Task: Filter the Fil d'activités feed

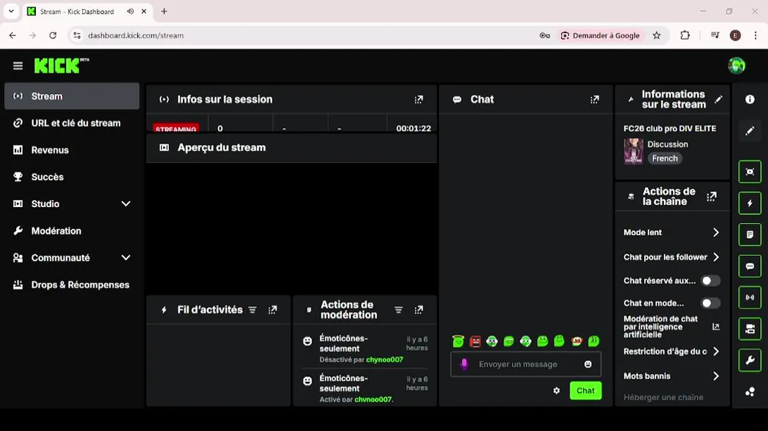Action: (x=252, y=309)
